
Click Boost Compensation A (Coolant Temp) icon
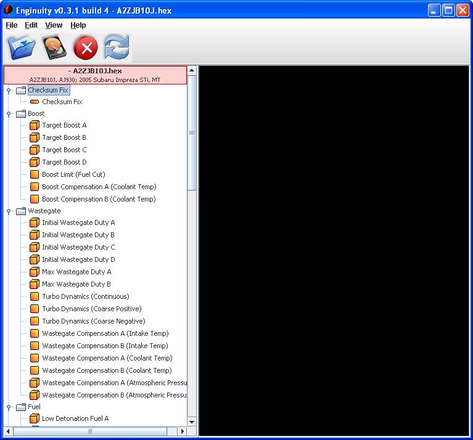(x=35, y=187)
